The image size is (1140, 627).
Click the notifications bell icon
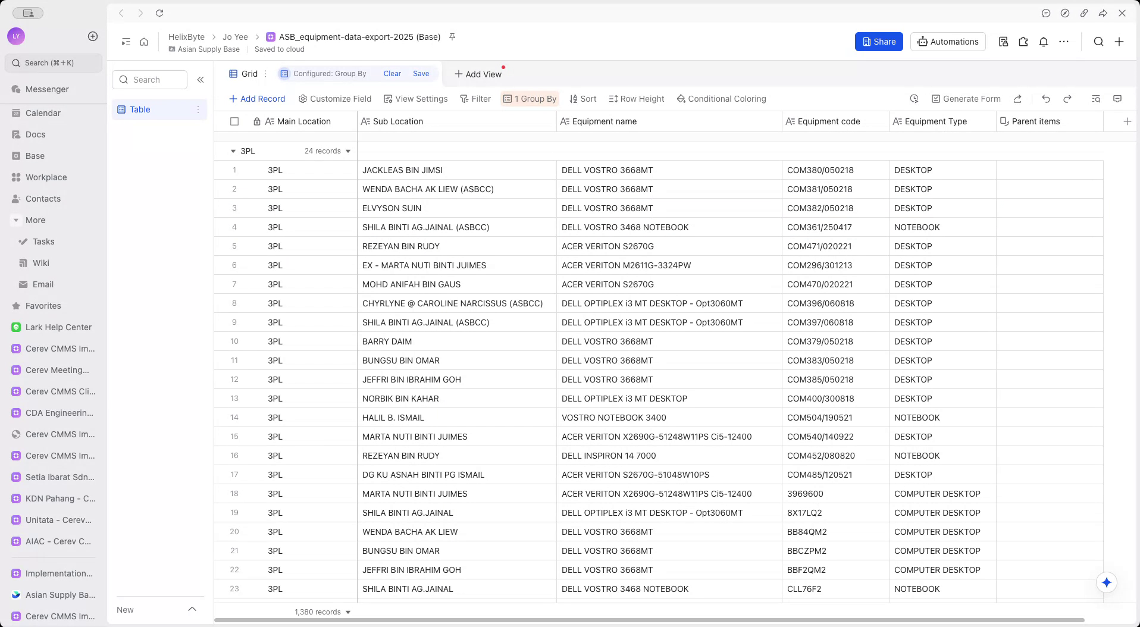tap(1043, 42)
